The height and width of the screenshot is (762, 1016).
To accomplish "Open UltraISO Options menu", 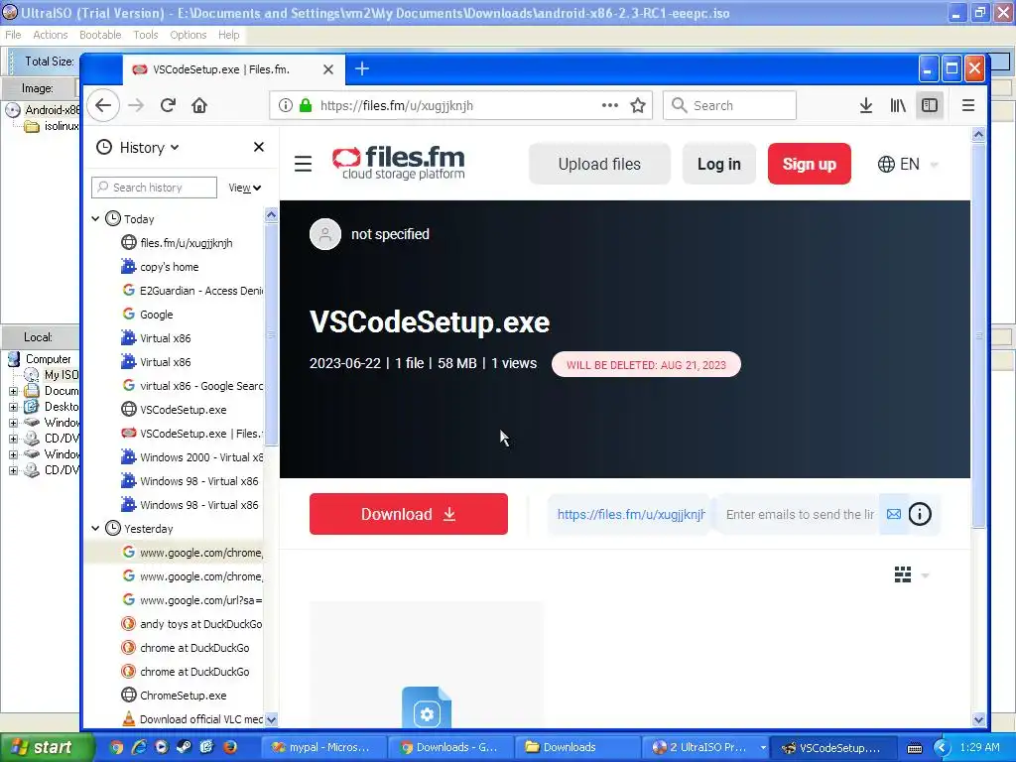I will pos(188,35).
